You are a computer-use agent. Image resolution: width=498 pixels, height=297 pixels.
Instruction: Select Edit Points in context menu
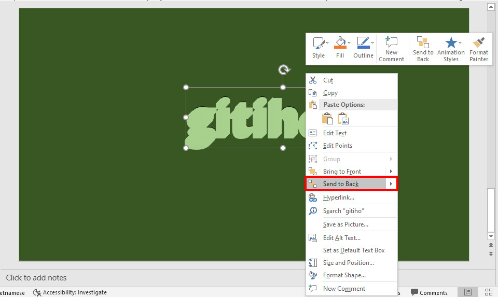(x=352, y=146)
